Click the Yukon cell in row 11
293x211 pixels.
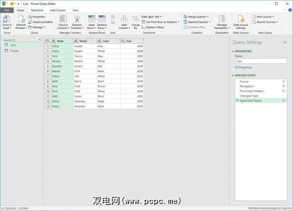click(x=85, y=97)
